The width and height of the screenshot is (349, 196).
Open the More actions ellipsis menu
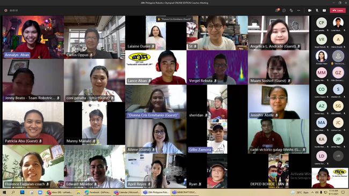pos(299,10)
